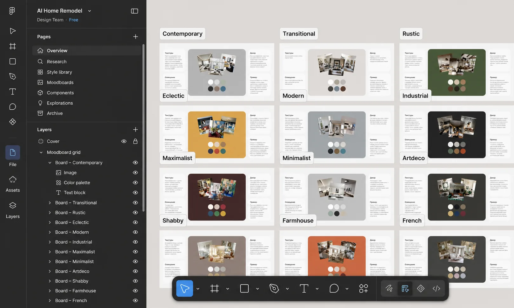Screen dimensions: 514x308
Task: Switch to Design mode in bottom toolbar
Action: (x=405, y=288)
